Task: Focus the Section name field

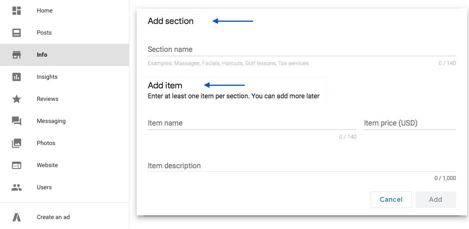Action: point(302,50)
